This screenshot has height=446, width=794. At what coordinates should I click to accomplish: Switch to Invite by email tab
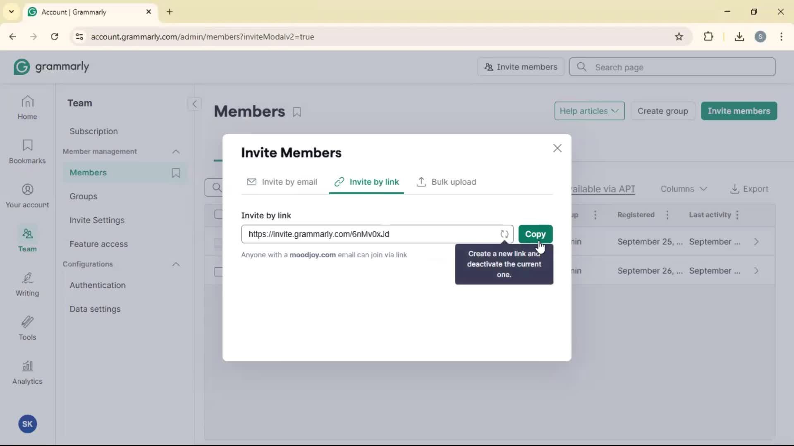(x=282, y=182)
